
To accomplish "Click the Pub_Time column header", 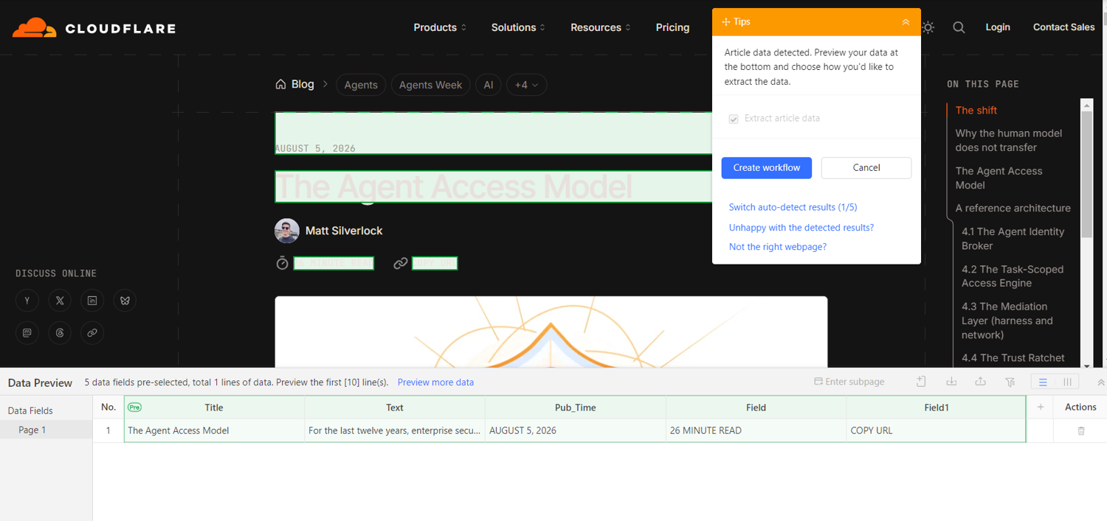I will [576, 408].
